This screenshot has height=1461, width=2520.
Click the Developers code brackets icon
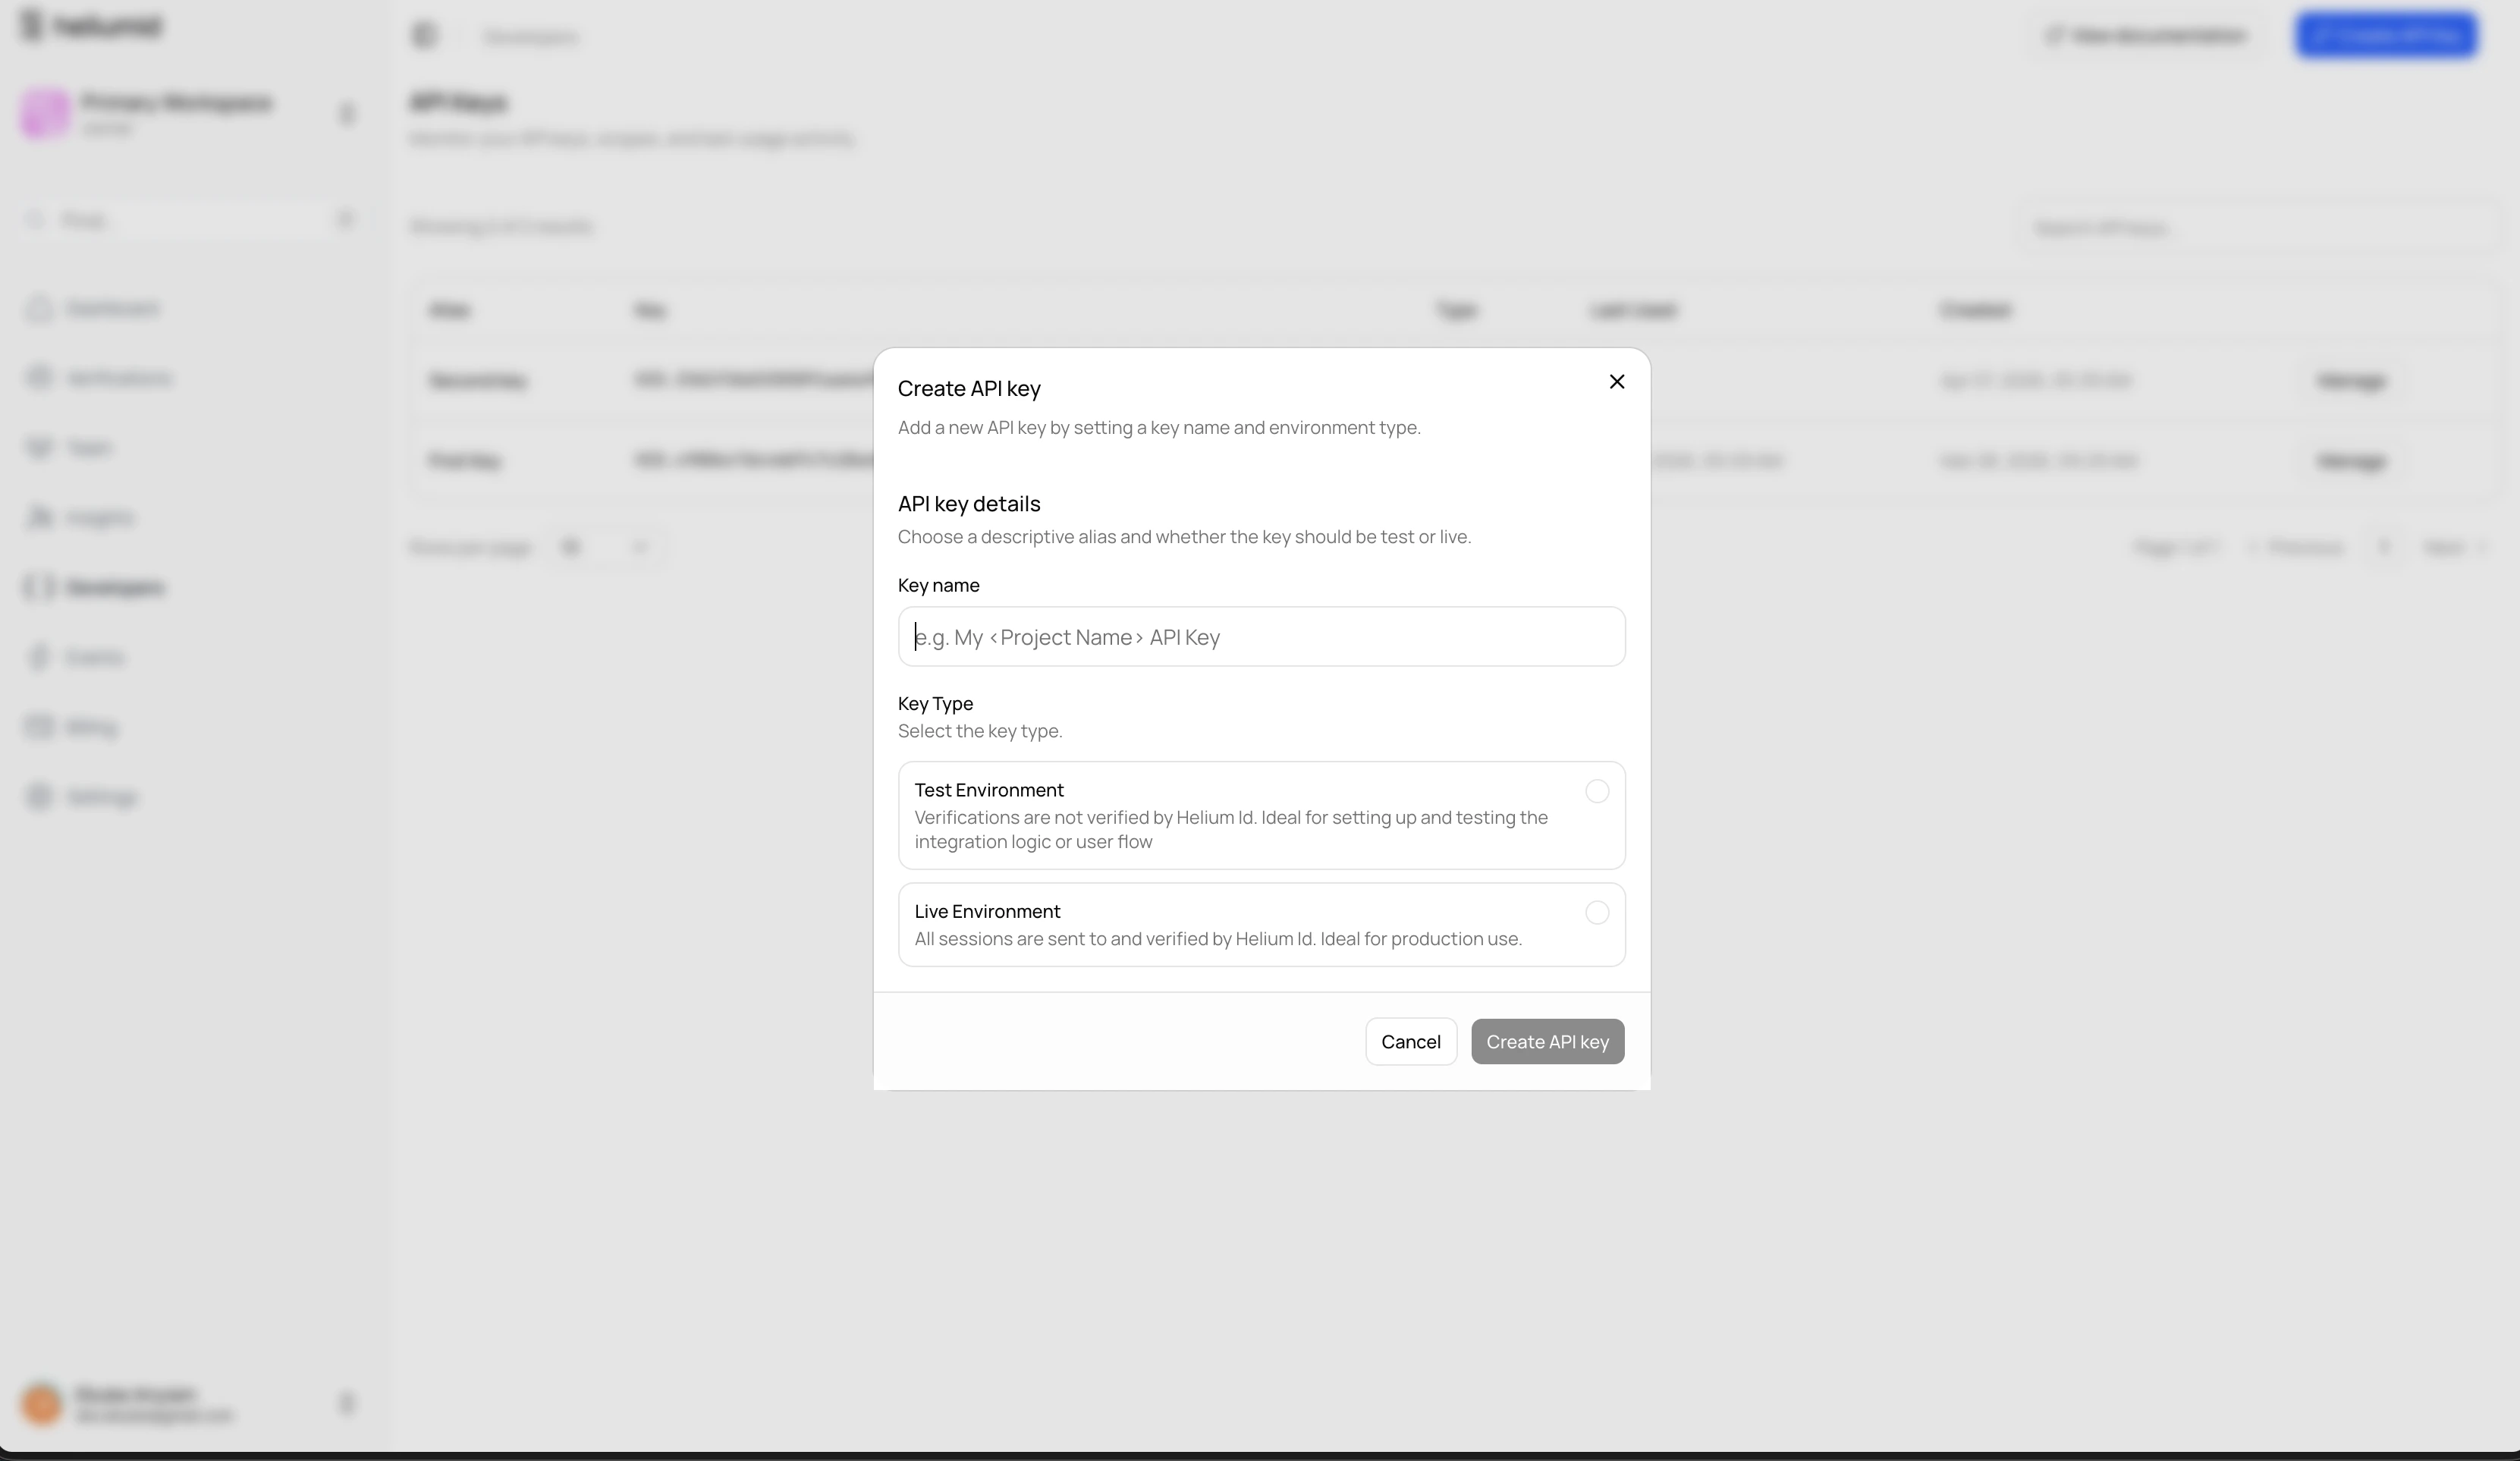pyautogui.click(x=40, y=587)
